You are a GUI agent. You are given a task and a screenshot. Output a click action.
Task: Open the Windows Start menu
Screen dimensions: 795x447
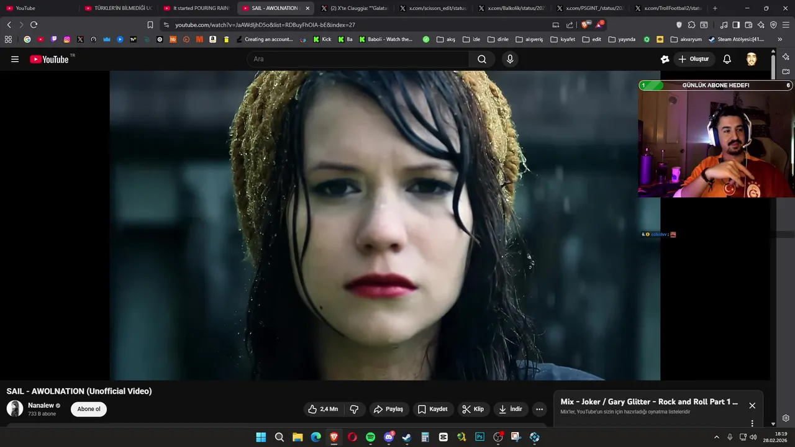coord(261,437)
